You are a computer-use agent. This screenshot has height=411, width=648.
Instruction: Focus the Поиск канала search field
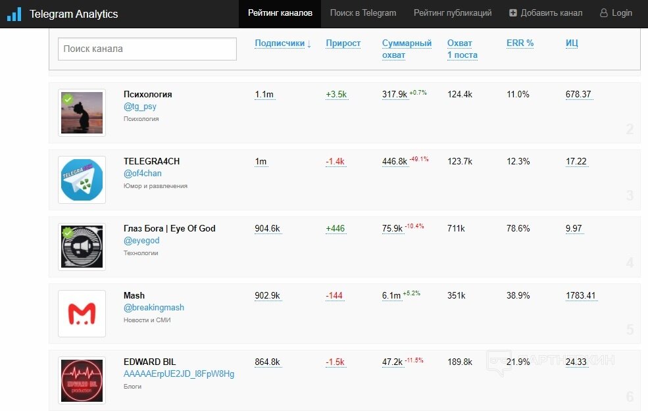(147, 49)
